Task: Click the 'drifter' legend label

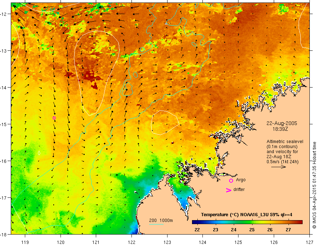Action: click(x=239, y=190)
